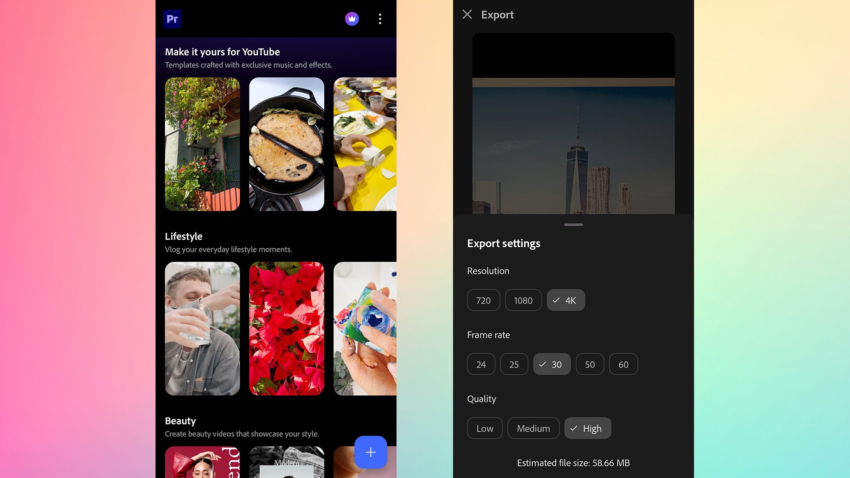The width and height of the screenshot is (850, 478).
Task: Close the Export screen with X
Action: [467, 14]
